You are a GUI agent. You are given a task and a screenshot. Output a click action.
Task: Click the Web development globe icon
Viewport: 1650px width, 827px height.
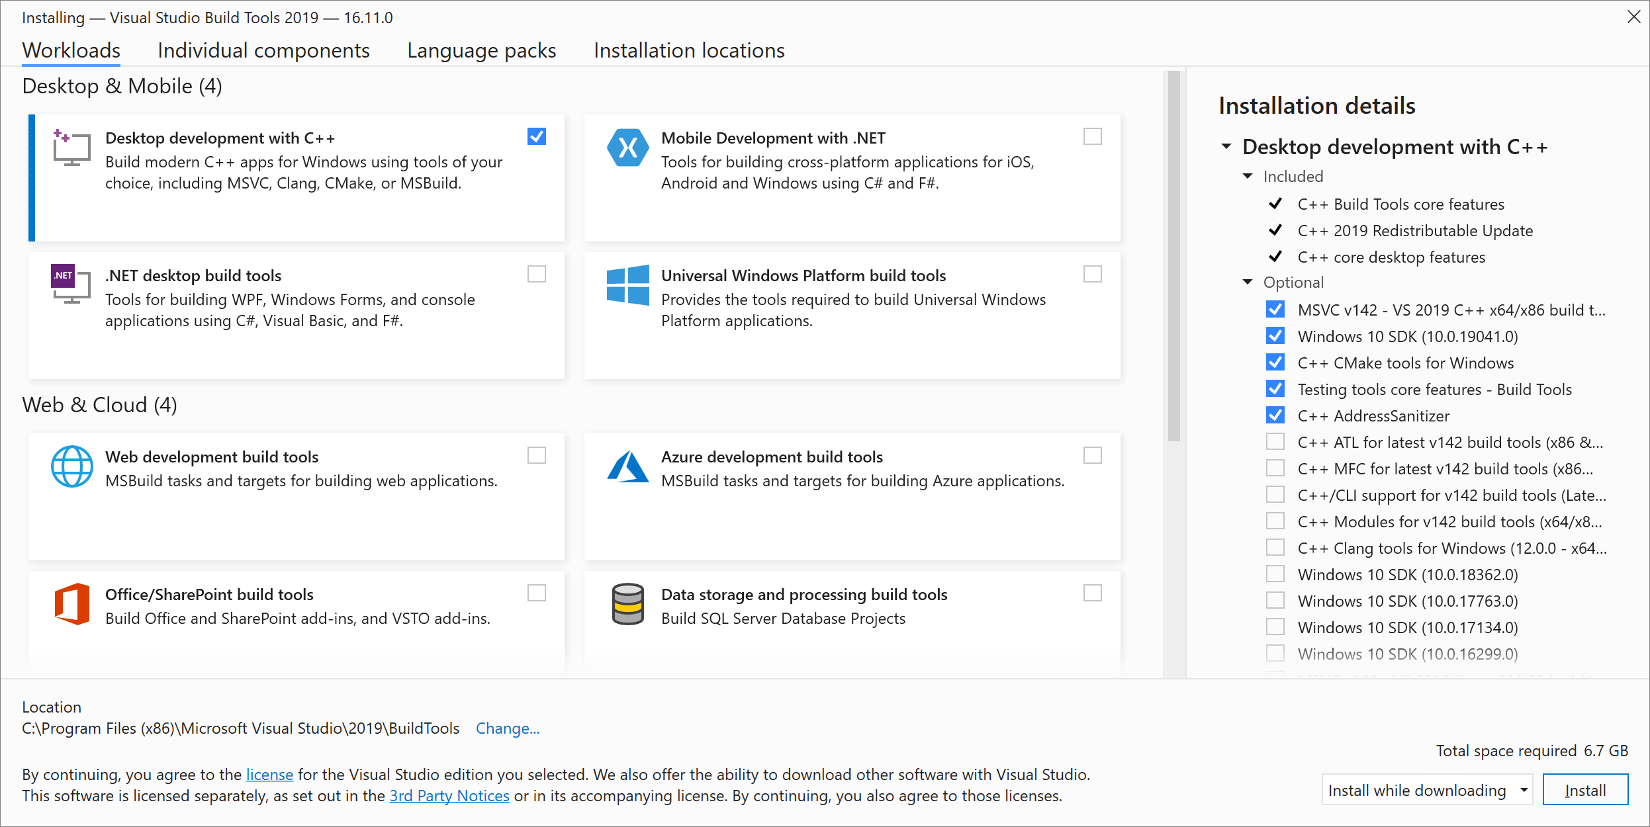coord(71,466)
